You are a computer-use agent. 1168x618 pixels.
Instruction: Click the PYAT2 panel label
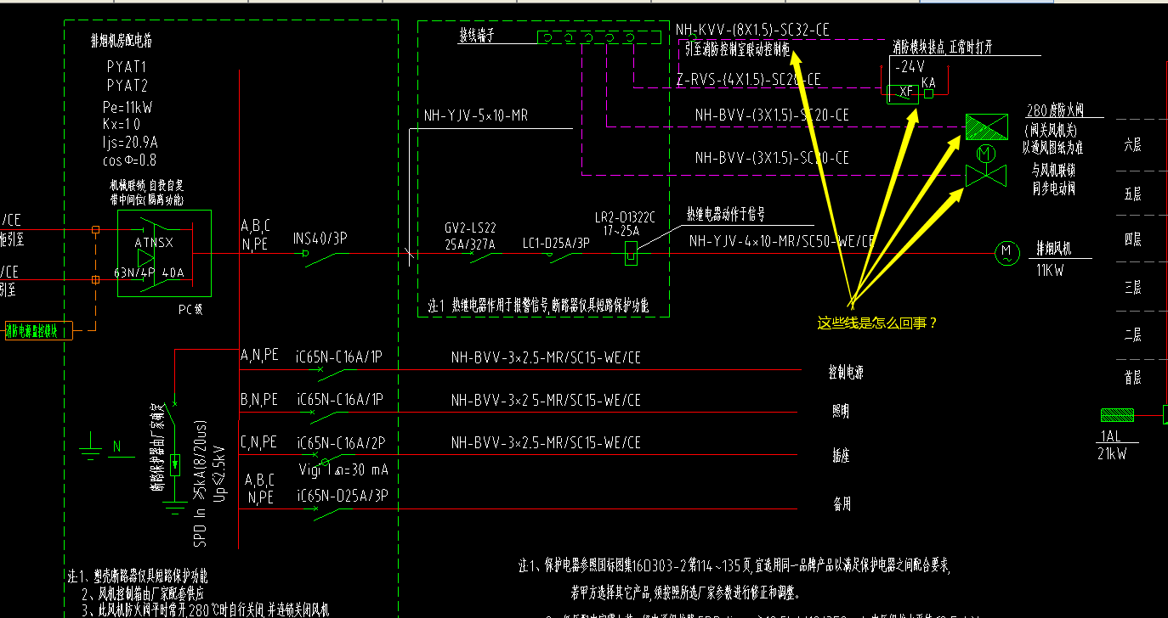[x=128, y=86]
